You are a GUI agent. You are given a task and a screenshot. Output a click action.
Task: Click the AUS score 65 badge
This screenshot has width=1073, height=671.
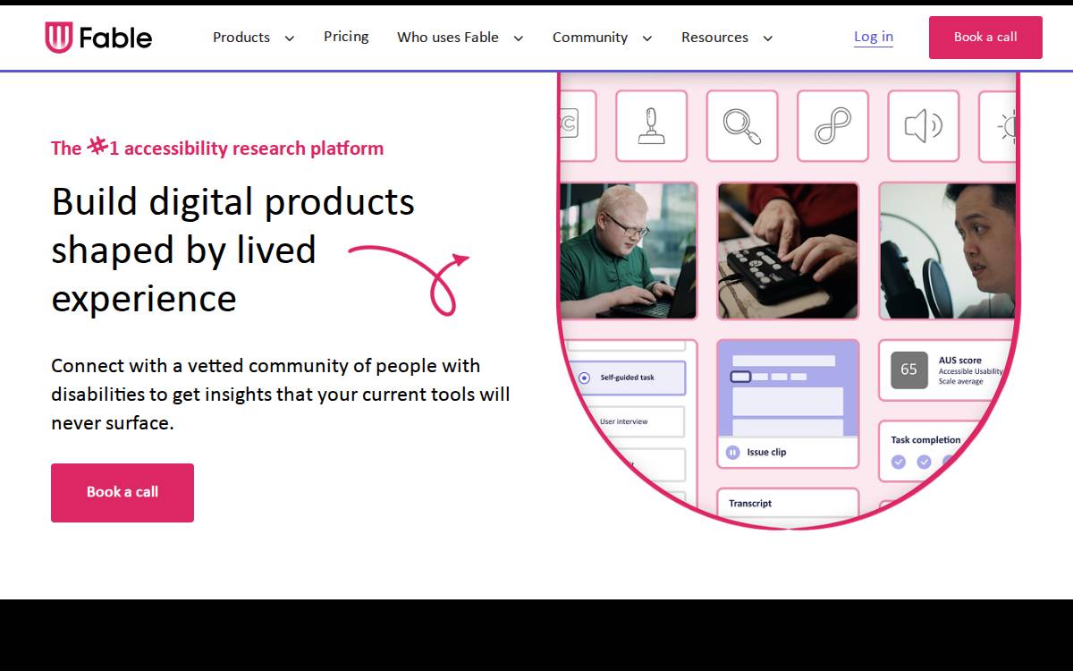click(909, 369)
